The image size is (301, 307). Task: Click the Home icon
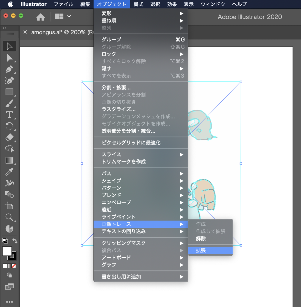coord(40,17)
